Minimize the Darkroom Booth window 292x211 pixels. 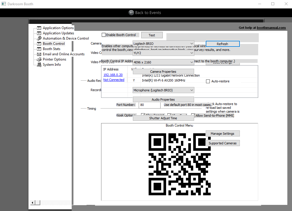260,4
